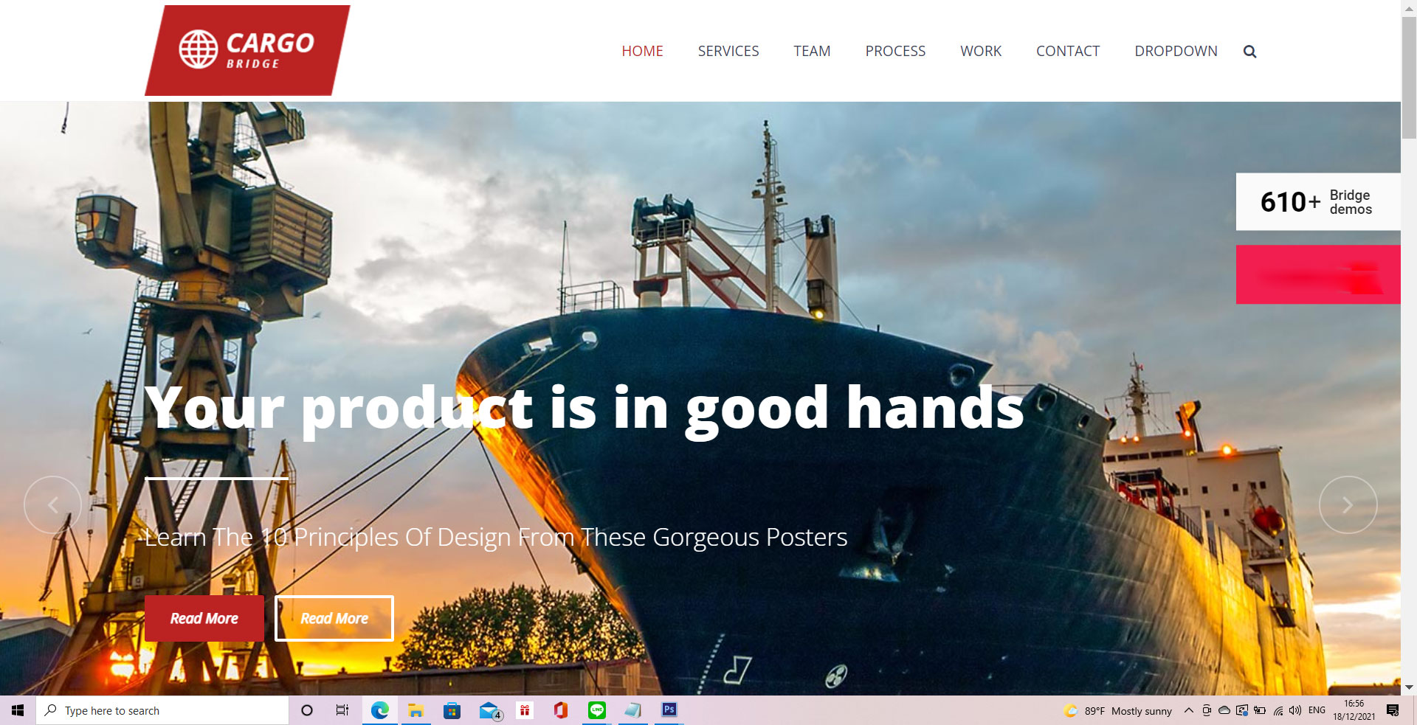Show hidden system tray icons chevron
1417x725 pixels.
1188,710
